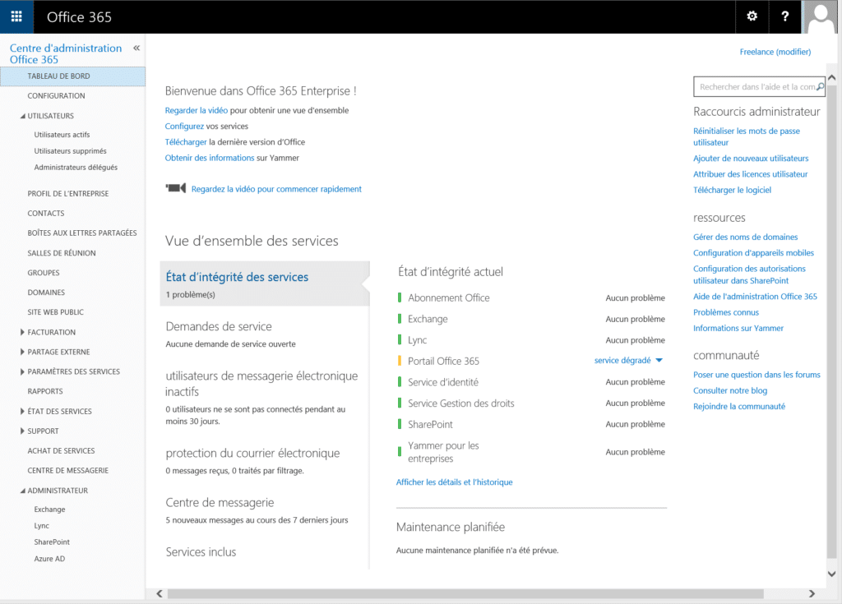Open Lync admin under Administrateur

click(41, 526)
